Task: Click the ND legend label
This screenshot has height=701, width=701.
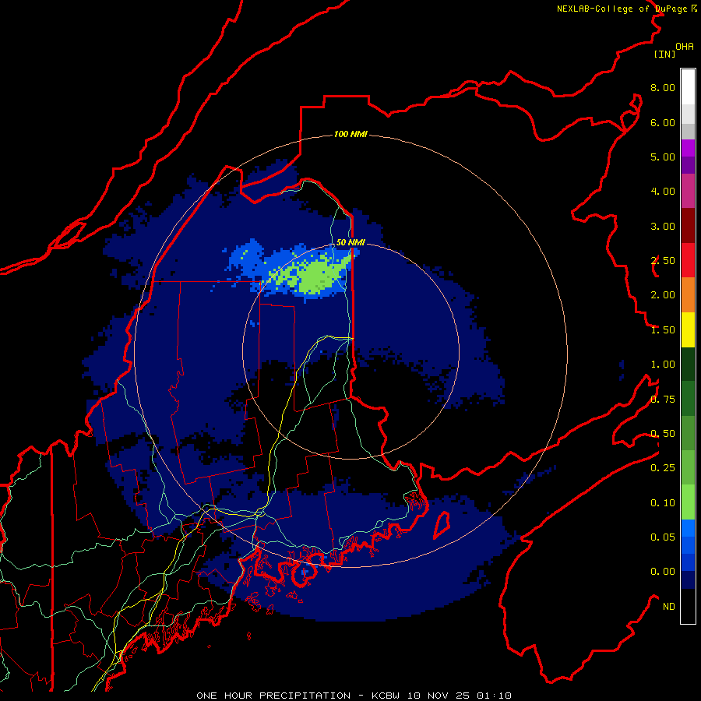Action: click(669, 607)
